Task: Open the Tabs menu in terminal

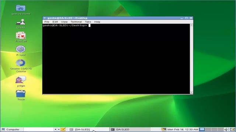Action: click(88, 22)
